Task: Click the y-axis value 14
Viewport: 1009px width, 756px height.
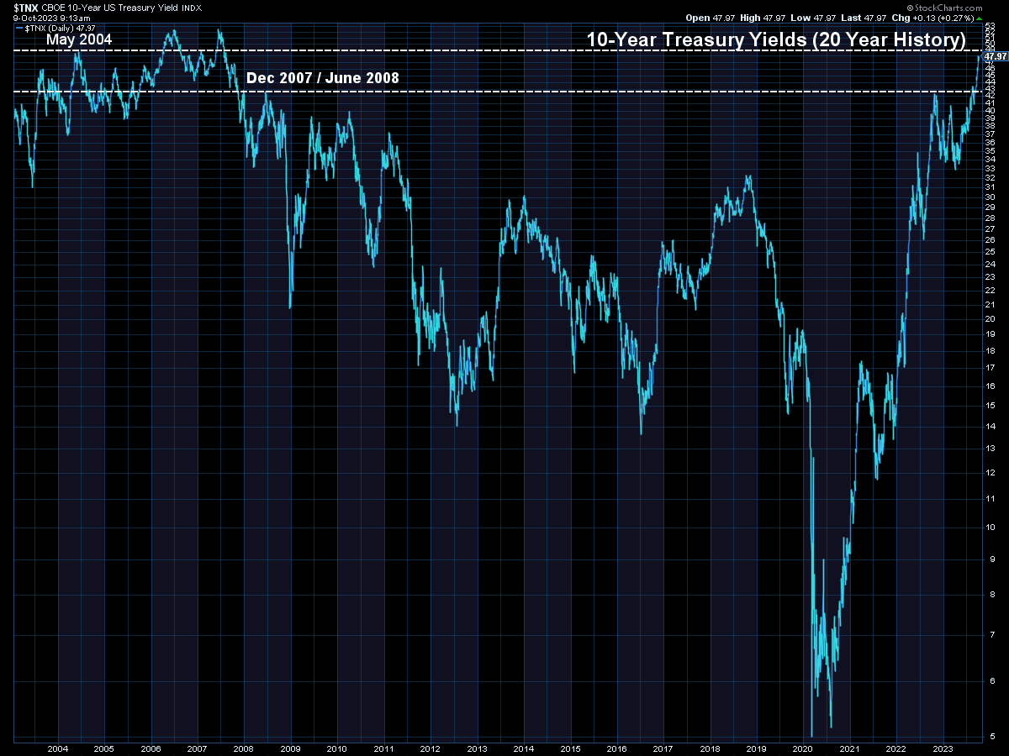Action: pyautogui.click(x=991, y=425)
